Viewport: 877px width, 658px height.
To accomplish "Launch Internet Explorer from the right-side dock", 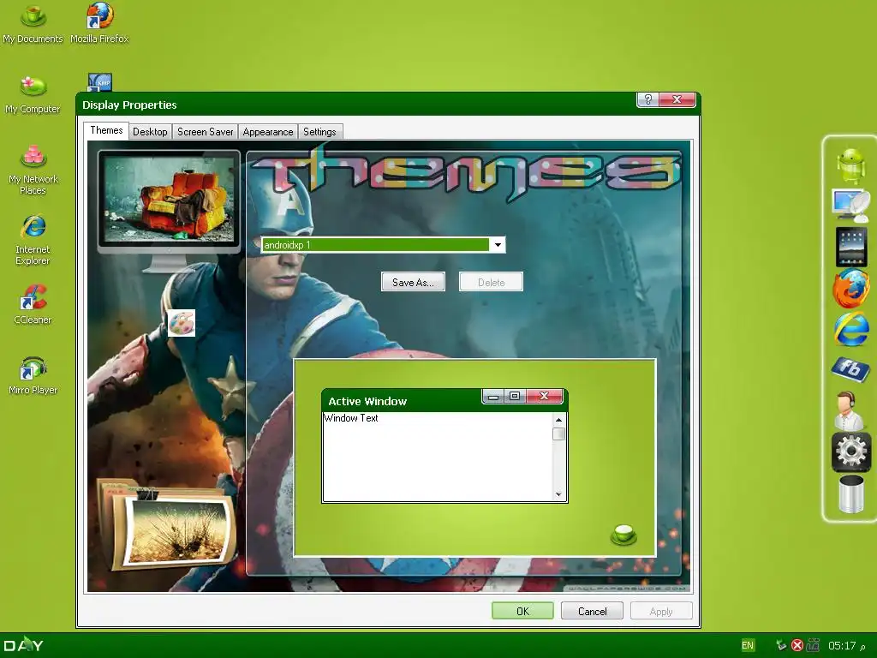I will tap(851, 329).
